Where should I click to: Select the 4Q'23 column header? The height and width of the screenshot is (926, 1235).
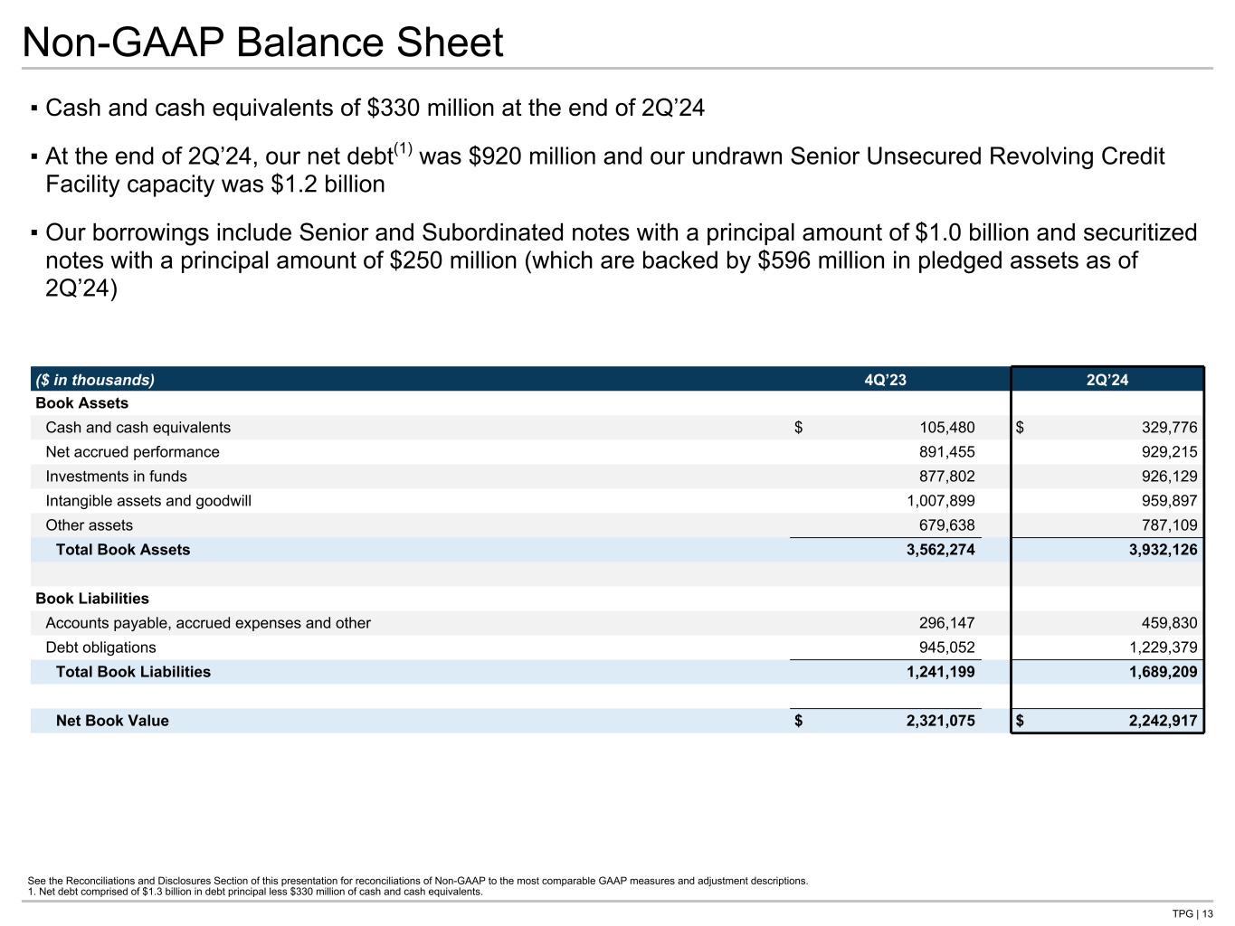click(x=884, y=380)
